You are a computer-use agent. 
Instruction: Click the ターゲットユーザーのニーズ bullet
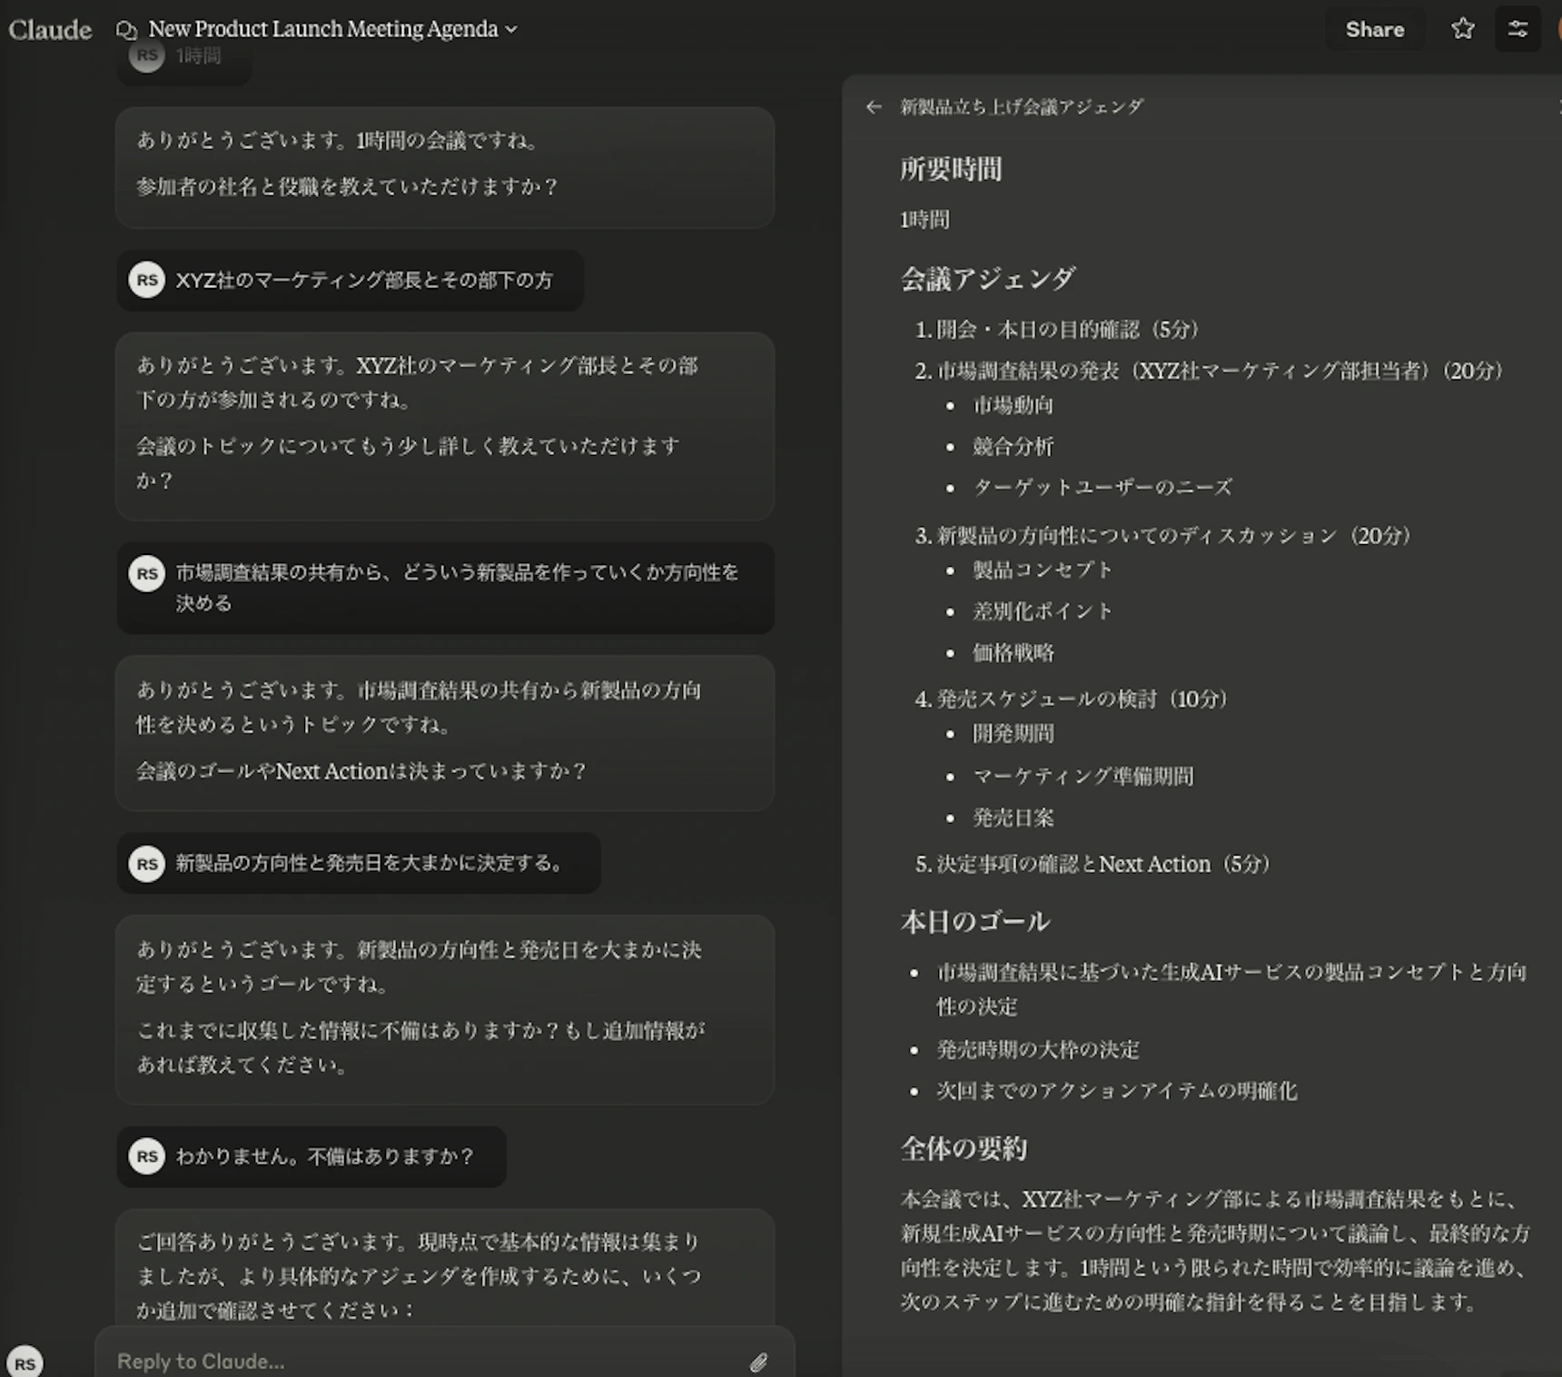(1102, 487)
